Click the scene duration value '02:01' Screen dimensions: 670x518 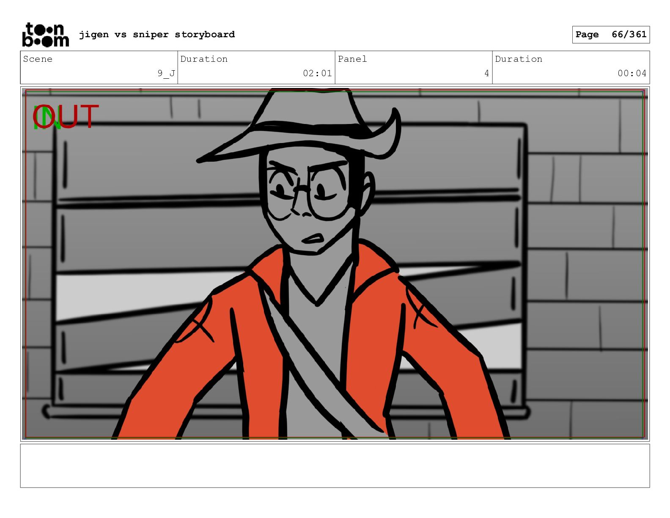click(x=317, y=74)
